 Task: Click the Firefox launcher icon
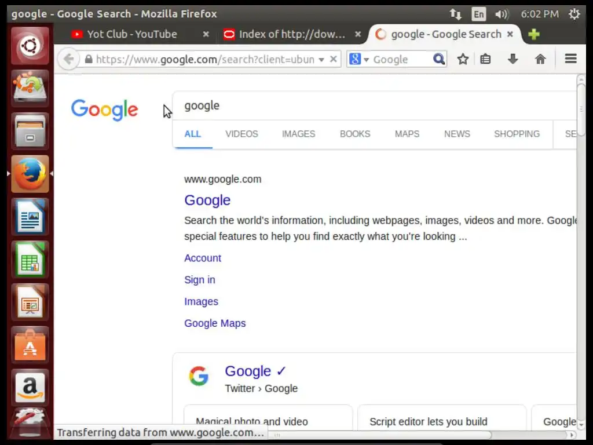coord(30,174)
